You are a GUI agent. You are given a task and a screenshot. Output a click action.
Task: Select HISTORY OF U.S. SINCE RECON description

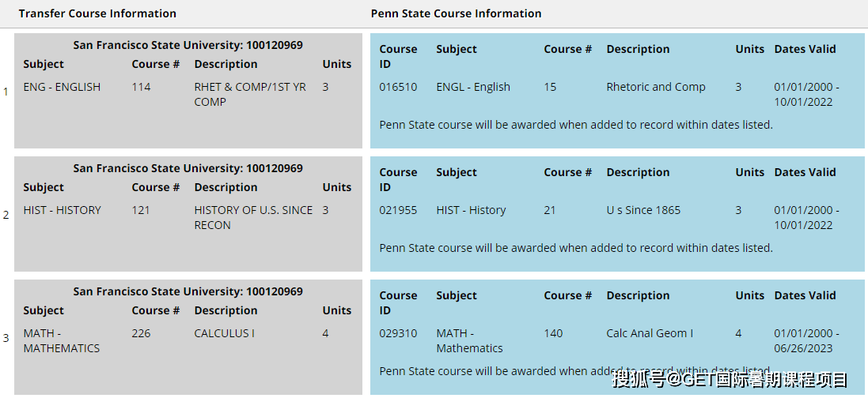(253, 218)
